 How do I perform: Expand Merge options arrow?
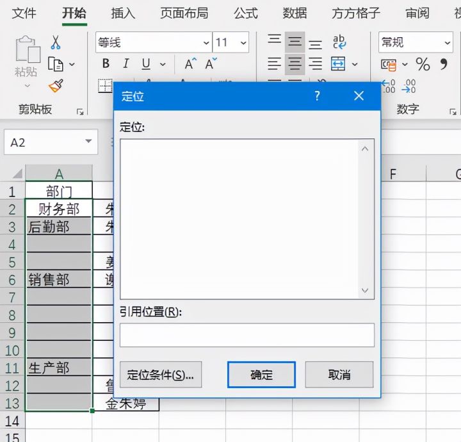(355, 64)
